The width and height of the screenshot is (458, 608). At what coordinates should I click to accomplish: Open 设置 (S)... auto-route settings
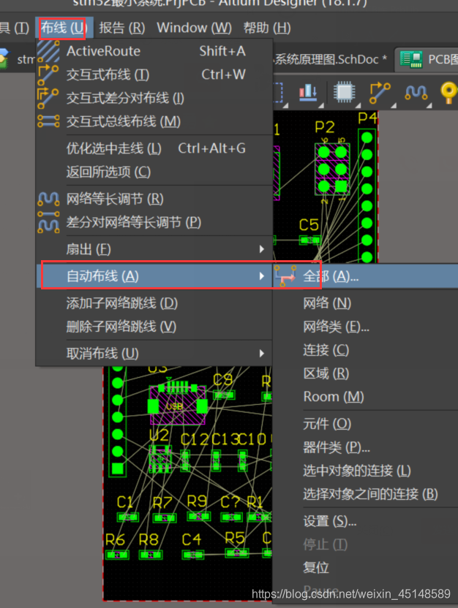click(x=366, y=521)
